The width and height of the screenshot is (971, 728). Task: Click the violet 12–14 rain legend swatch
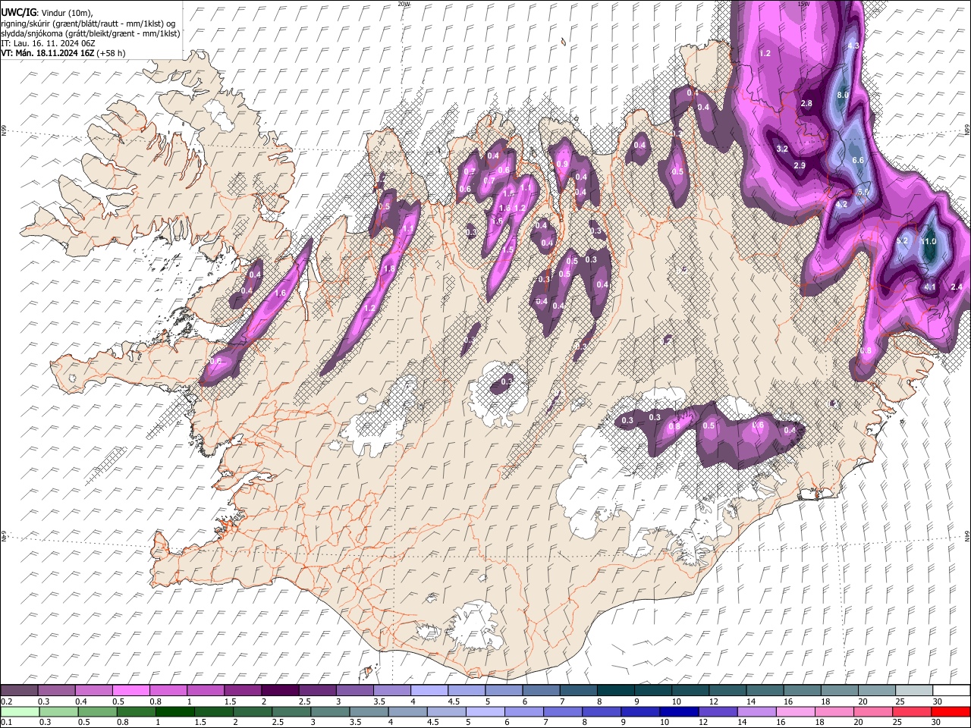coord(718,711)
